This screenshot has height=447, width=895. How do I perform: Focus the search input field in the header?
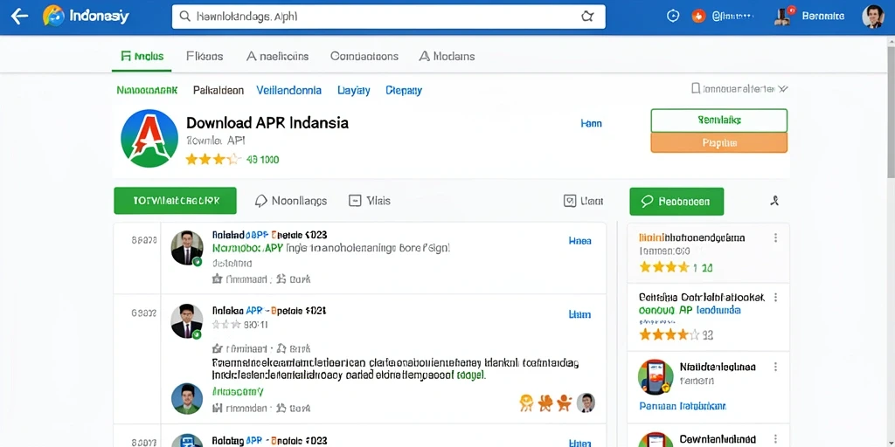coord(389,17)
